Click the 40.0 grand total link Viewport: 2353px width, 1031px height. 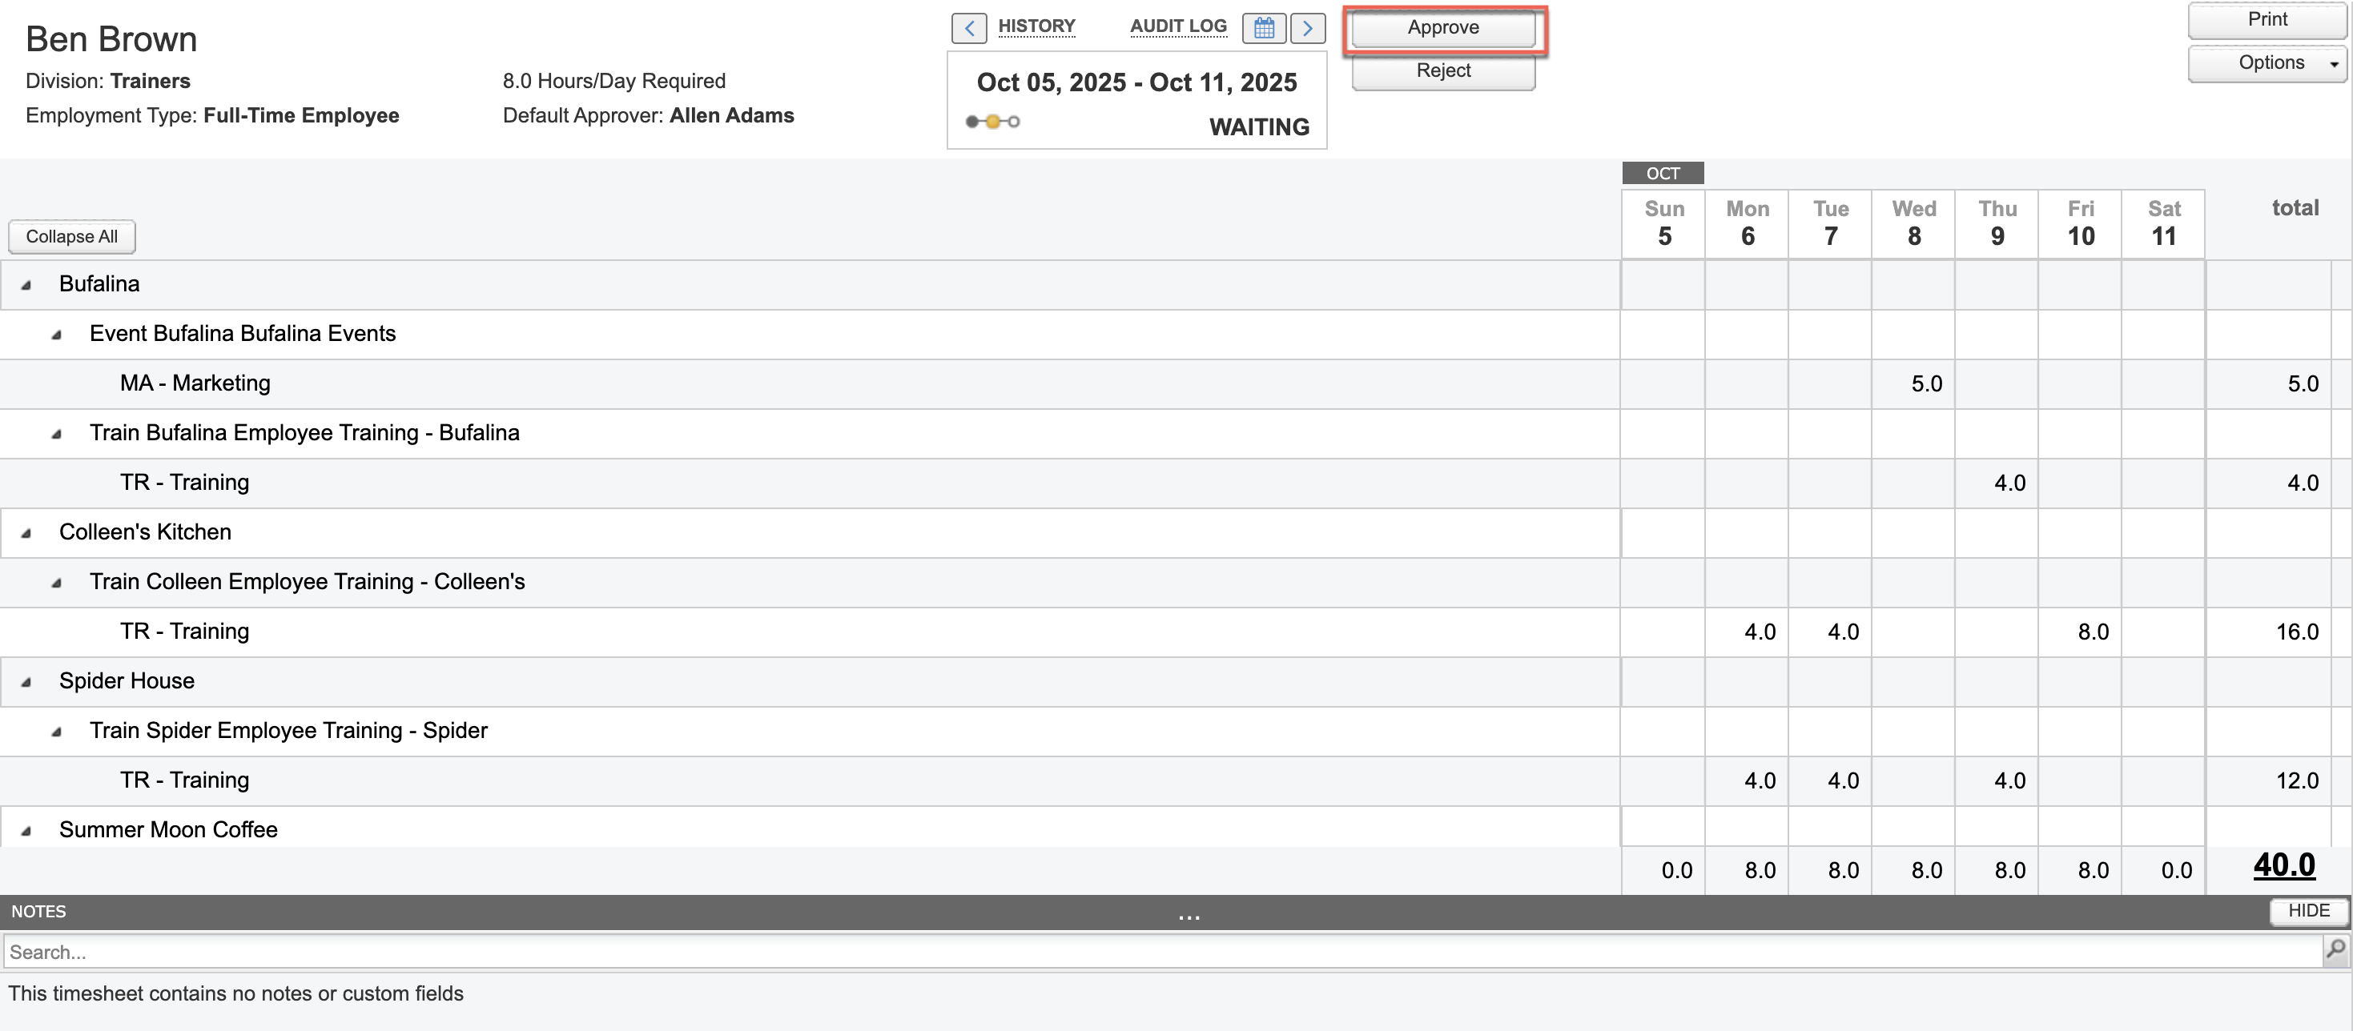point(2283,865)
